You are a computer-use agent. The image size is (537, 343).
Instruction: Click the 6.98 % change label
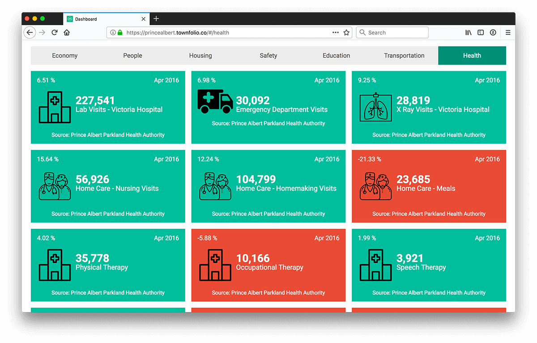pos(206,80)
